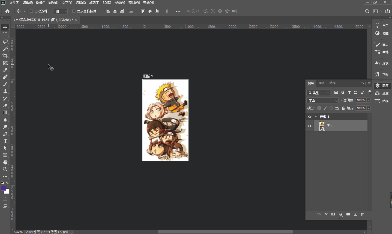The width and height of the screenshot is (392, 234).
Task: Select the Clone Stamp tool
Action: pyautogui.click(x=5, y=91)
